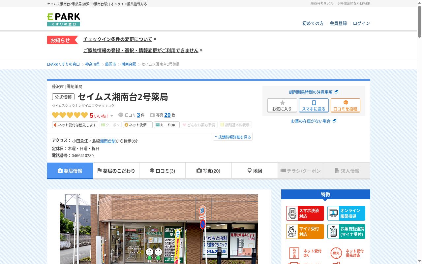Click the camera icon beside 写真 count

pyautogui.click(x=152, y=115)
